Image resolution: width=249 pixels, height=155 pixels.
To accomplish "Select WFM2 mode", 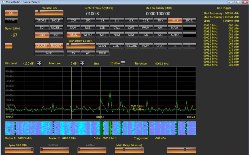I will pyautogui.click(x=88, y=35).
